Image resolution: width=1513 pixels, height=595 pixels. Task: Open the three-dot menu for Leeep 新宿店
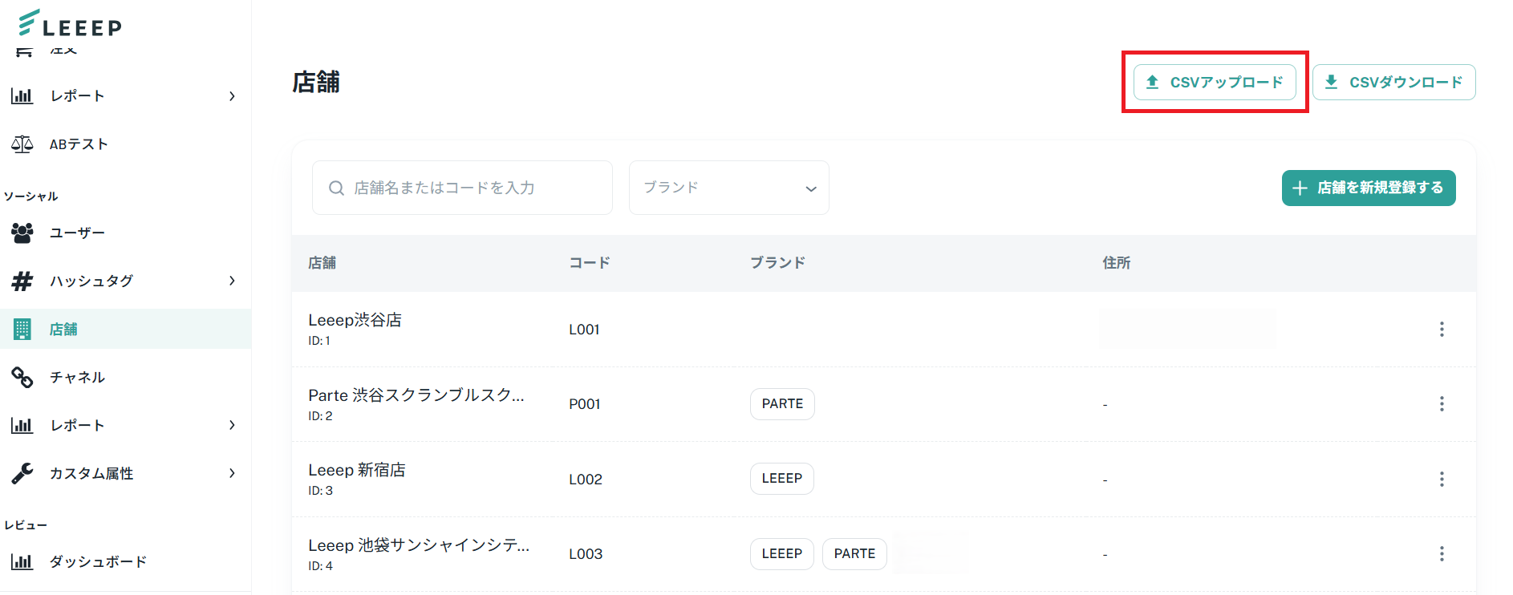[x=1442, y=479]
